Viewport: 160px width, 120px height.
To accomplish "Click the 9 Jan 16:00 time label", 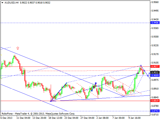I will pyautogui.click(x=134, y=118).
